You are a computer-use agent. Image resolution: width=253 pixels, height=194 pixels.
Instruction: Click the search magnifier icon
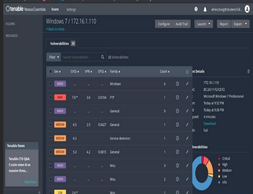tap(102, 57)
